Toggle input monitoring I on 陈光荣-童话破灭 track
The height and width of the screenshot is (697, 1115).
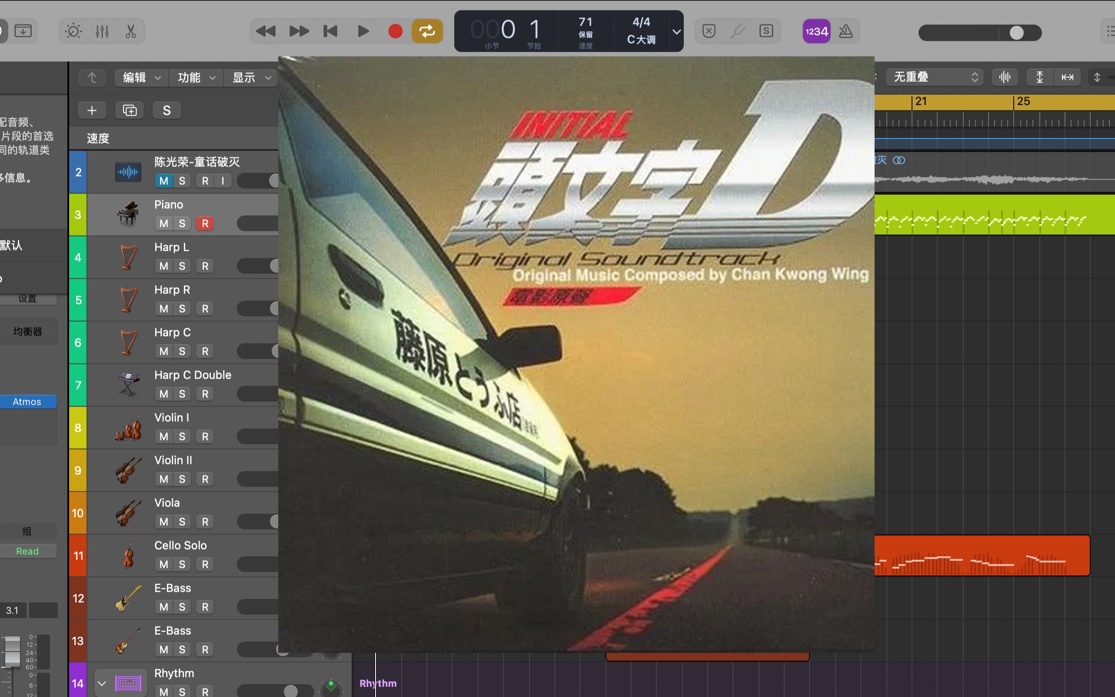[x=223, y=181]
